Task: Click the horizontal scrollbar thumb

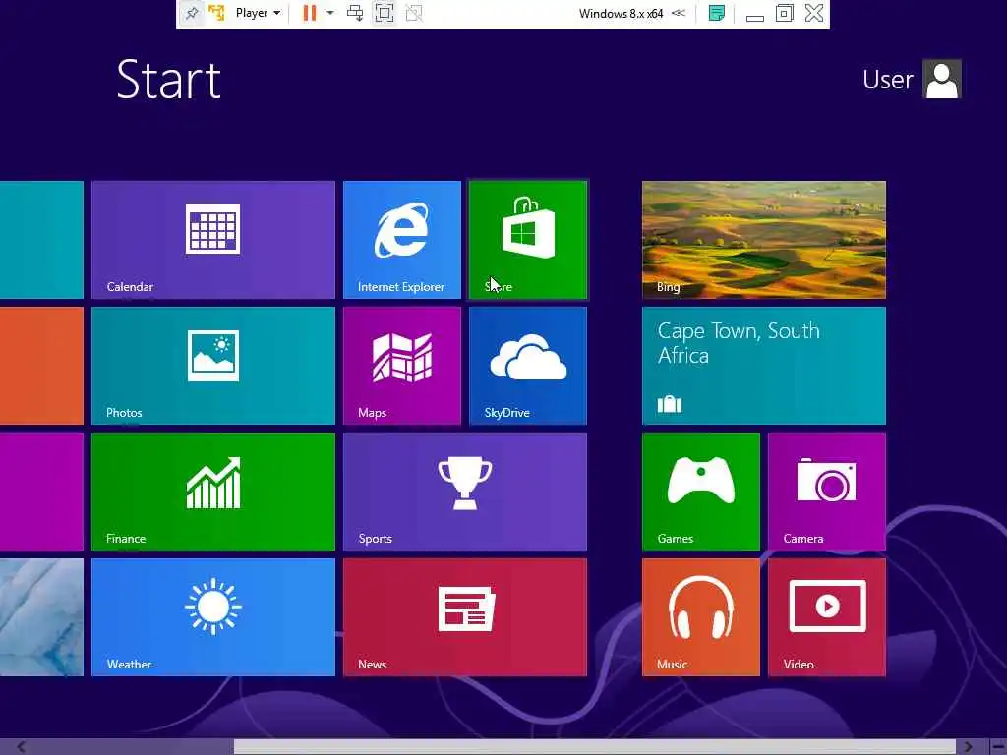Action: pos(595,747)
